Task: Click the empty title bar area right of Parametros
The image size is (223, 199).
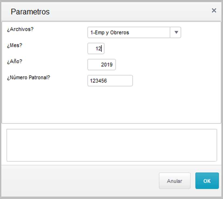Action: (130, 12)
